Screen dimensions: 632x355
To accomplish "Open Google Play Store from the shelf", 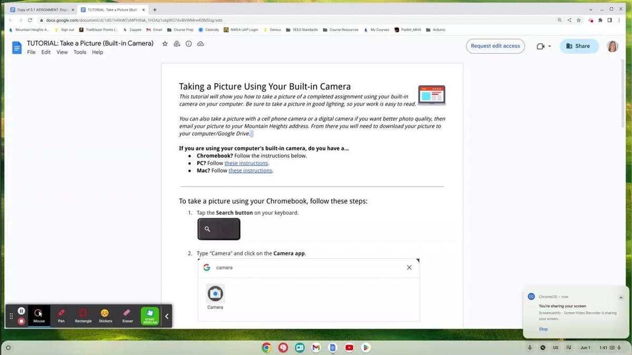I will point(366,348).
